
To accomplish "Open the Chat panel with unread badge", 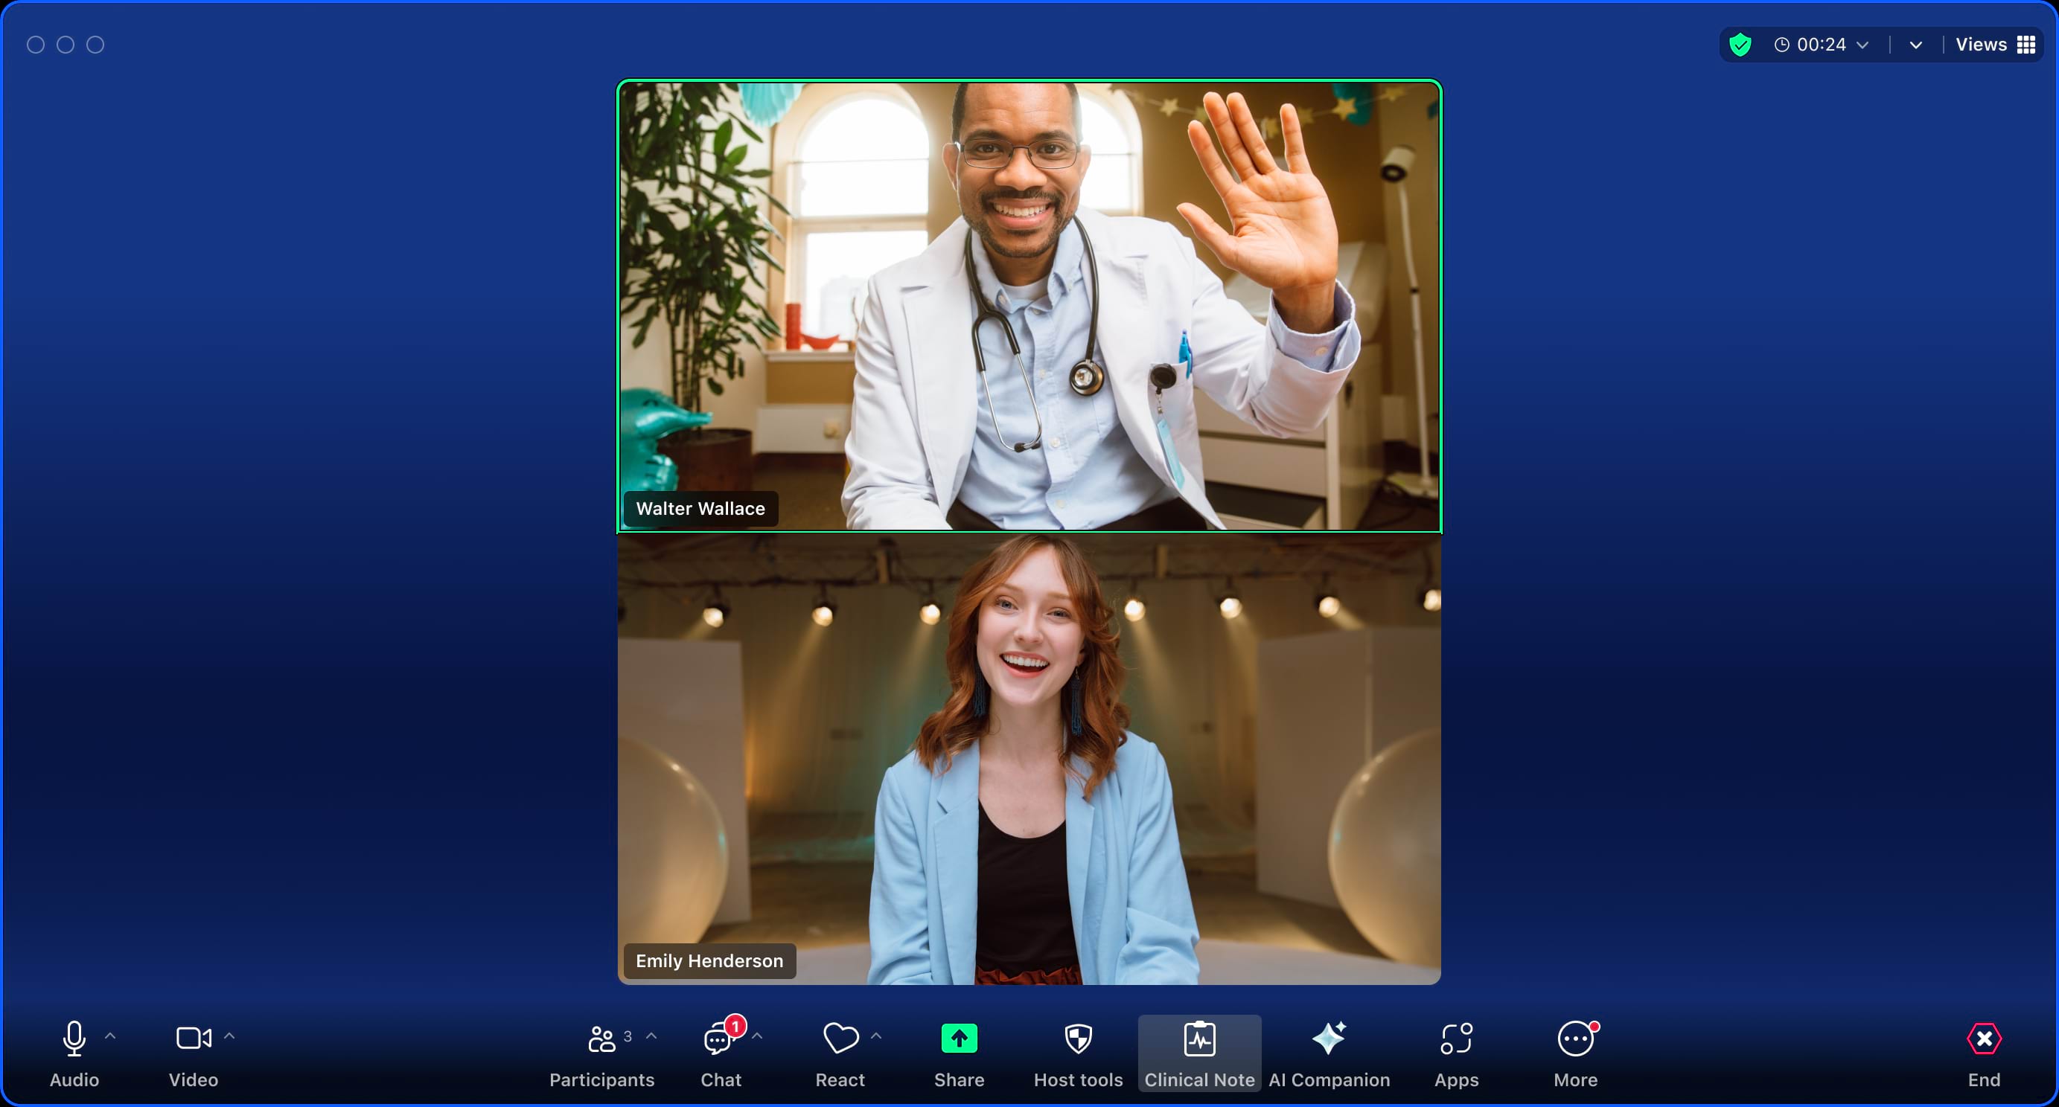I will tap(719, 1039).
